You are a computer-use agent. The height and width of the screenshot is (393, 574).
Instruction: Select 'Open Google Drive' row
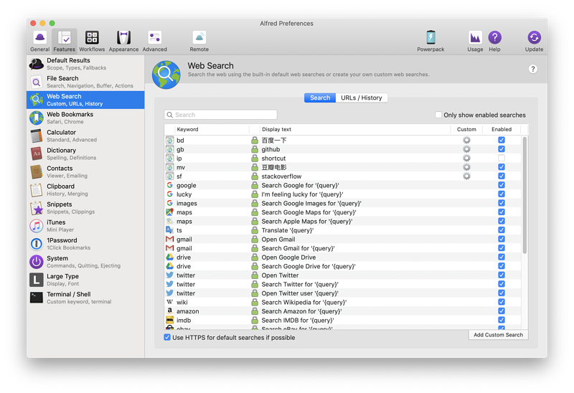pyautogui.click(x=343, y=257)
